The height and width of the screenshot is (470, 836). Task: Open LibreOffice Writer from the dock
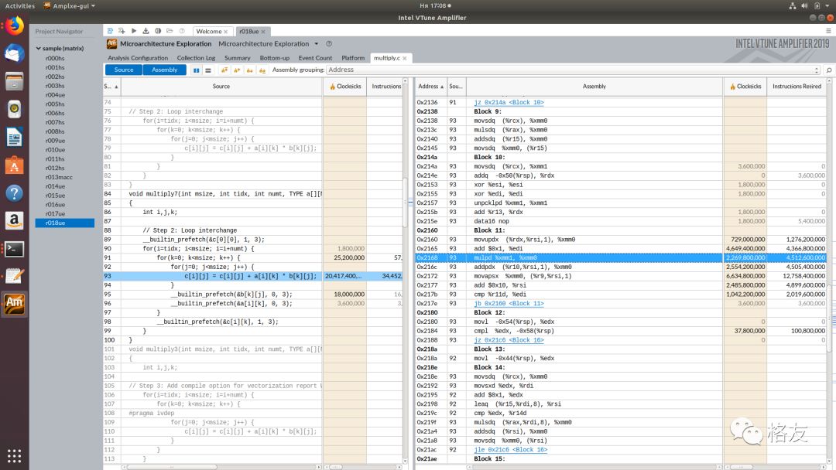pyautogui.click(x=15, y=138)
